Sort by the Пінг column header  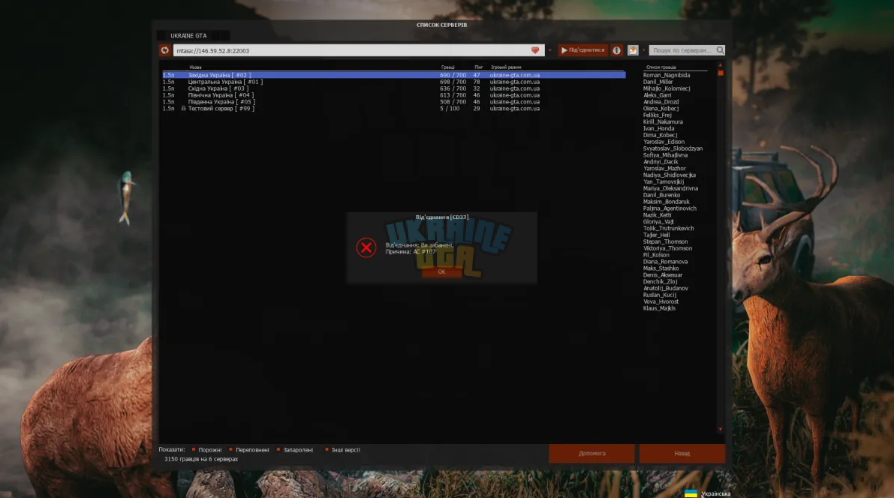tap(478, 67)
